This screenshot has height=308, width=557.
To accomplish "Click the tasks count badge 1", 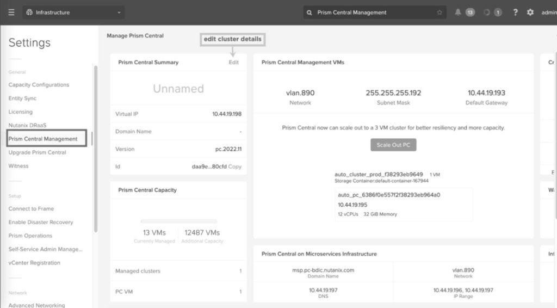I will click(x=498, y=13).
